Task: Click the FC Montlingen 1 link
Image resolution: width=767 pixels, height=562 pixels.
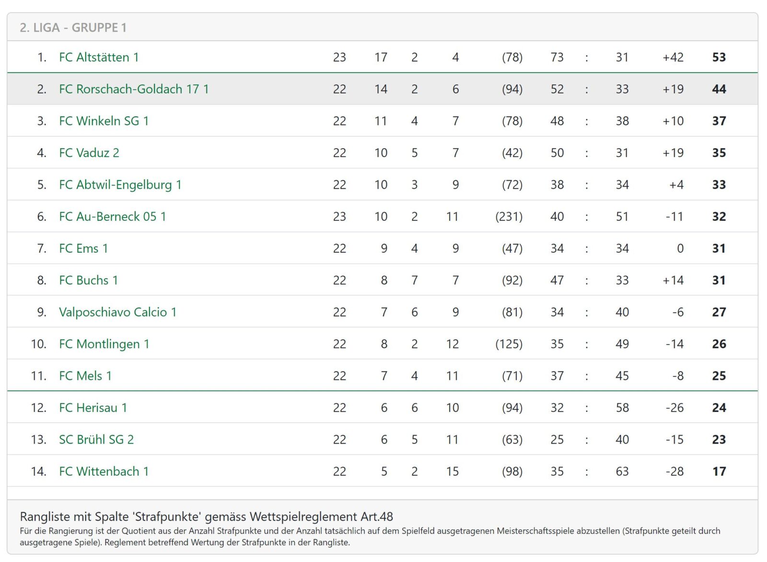Action: coord(104,344)
